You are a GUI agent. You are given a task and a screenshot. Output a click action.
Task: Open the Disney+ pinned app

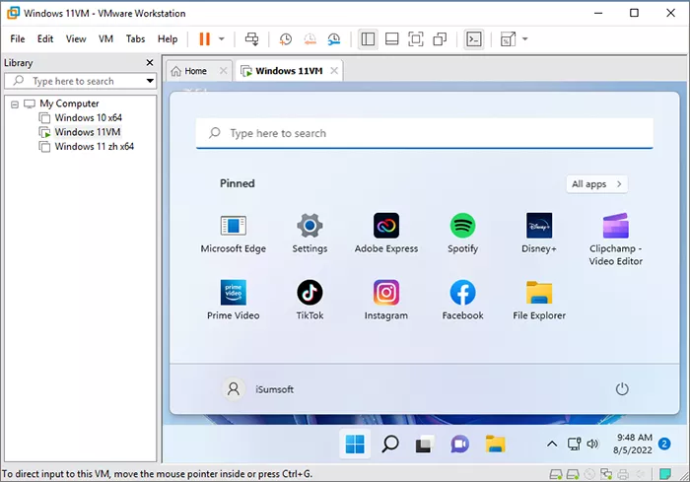539,234
